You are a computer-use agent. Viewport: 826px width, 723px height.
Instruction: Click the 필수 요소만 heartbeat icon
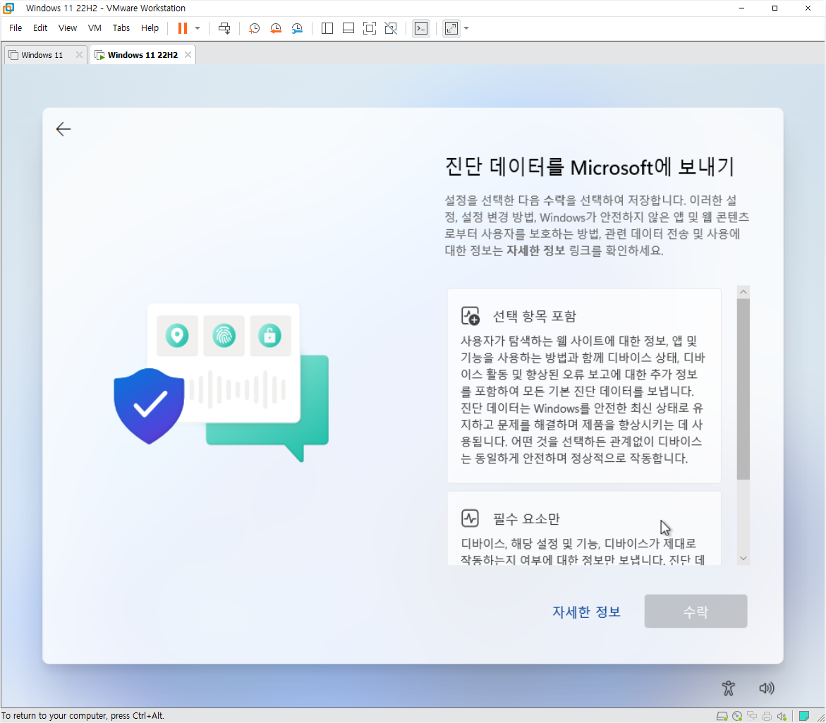click(x=470, y=518)
